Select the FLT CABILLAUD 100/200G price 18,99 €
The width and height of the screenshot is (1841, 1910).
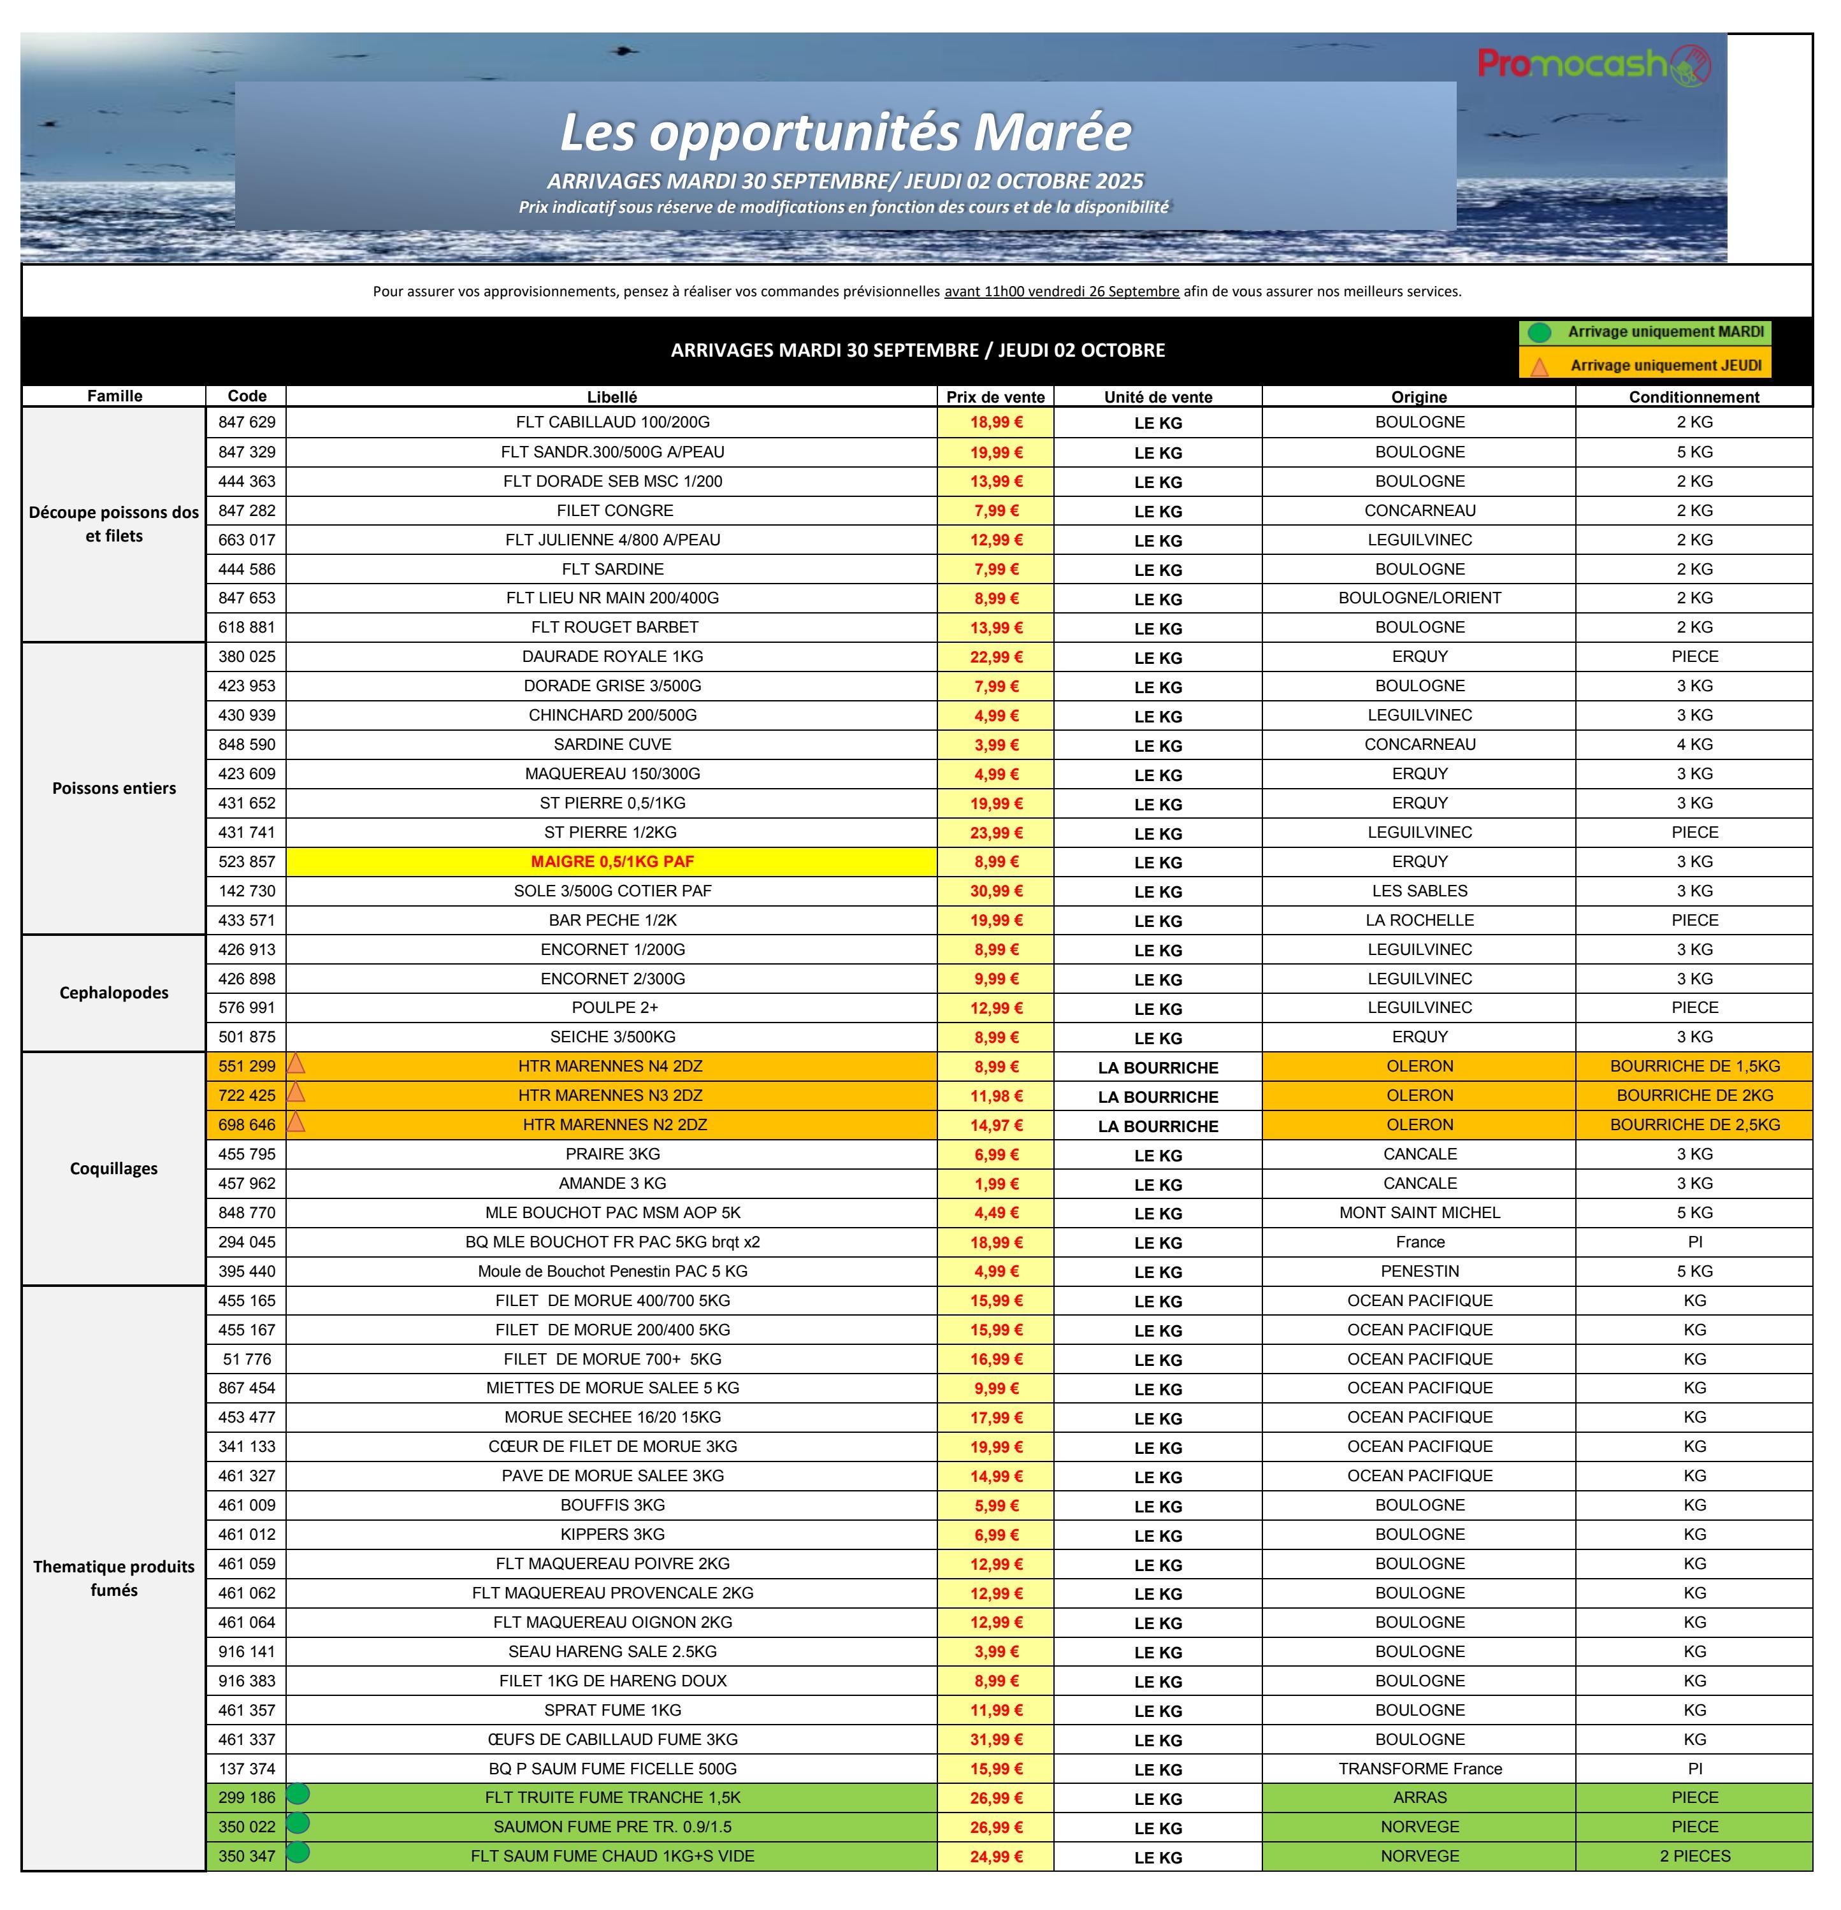(x=995, y=423)
